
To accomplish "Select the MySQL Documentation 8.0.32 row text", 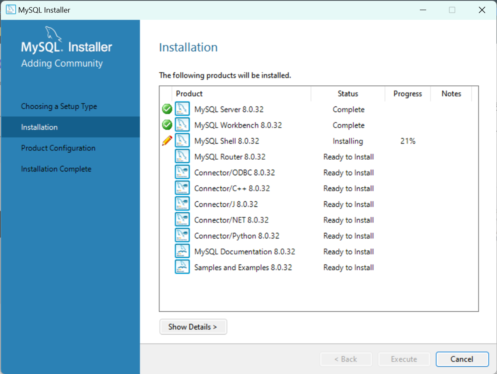I will (244, 251).
